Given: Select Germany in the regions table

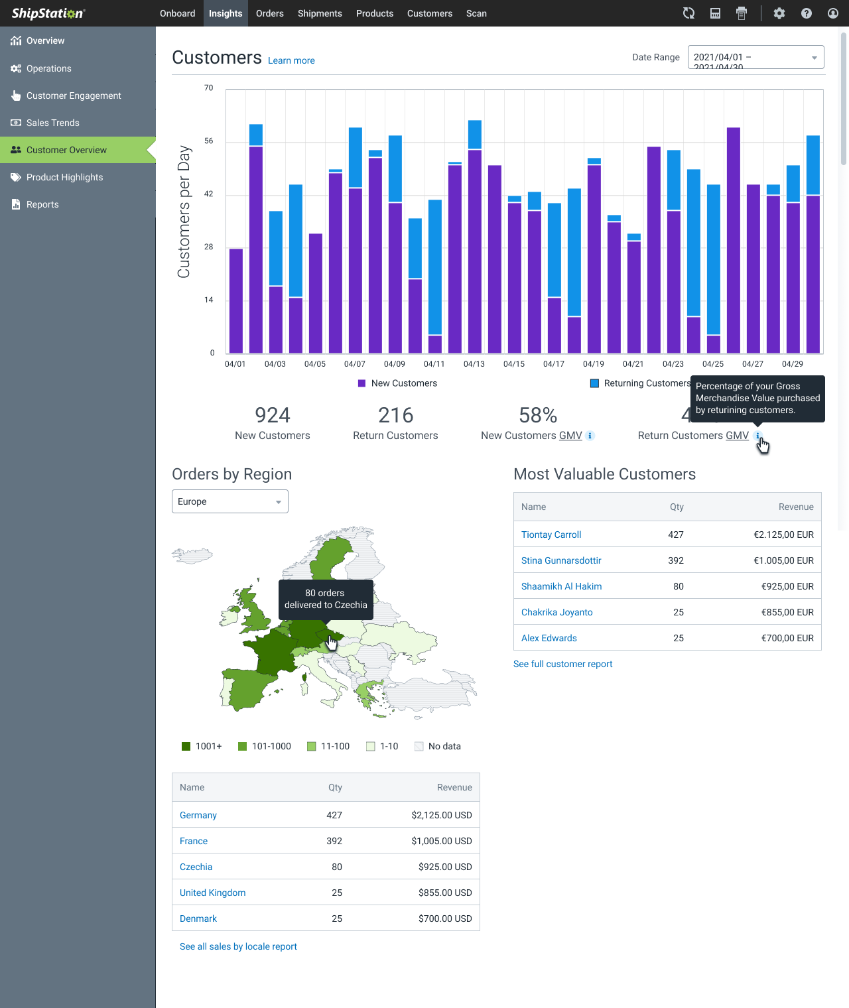Looking at the screenshot, I should pos(198,815).
